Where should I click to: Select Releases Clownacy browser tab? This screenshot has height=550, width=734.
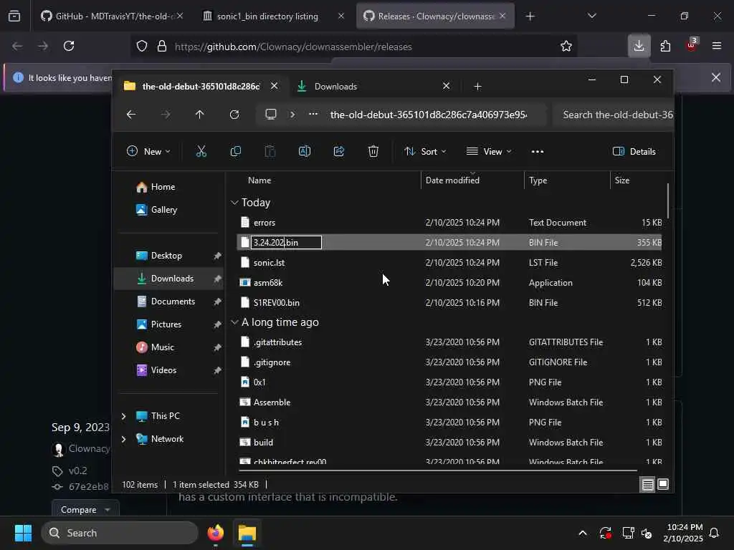[435, 16]
